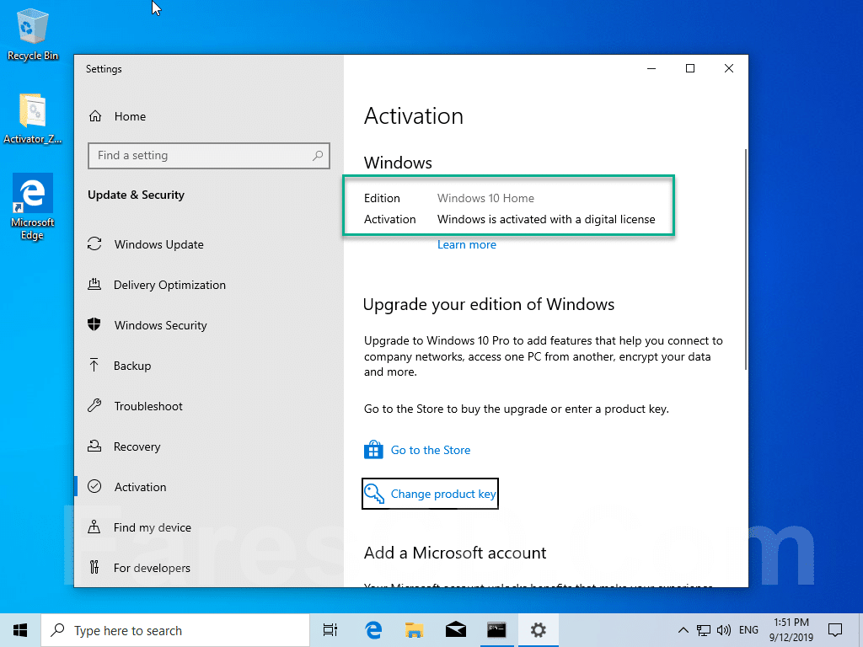This screenshot has height=647, width=863.
Task: Select For developers in sidebar
Action: [152, 568]
